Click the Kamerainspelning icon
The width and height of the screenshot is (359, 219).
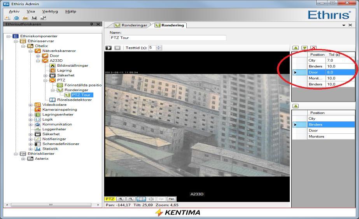click(38, 109)
